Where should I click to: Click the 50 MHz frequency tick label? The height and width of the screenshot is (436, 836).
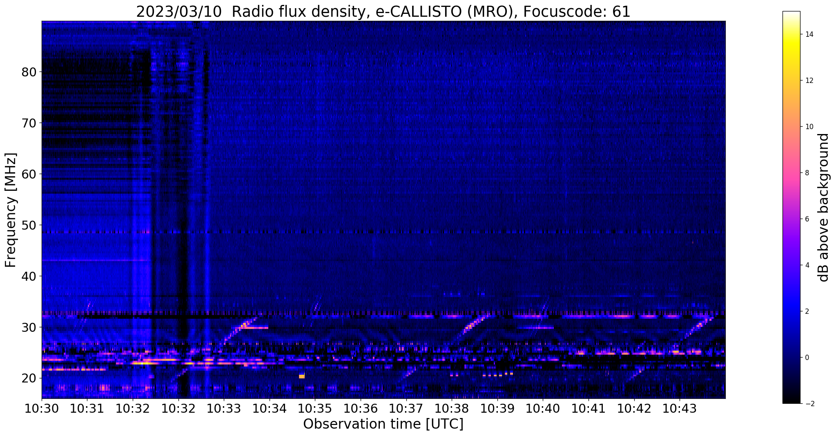coord(29,225)
